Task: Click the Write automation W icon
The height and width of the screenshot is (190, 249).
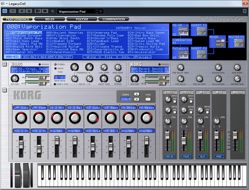Action: tap(29, 11)
